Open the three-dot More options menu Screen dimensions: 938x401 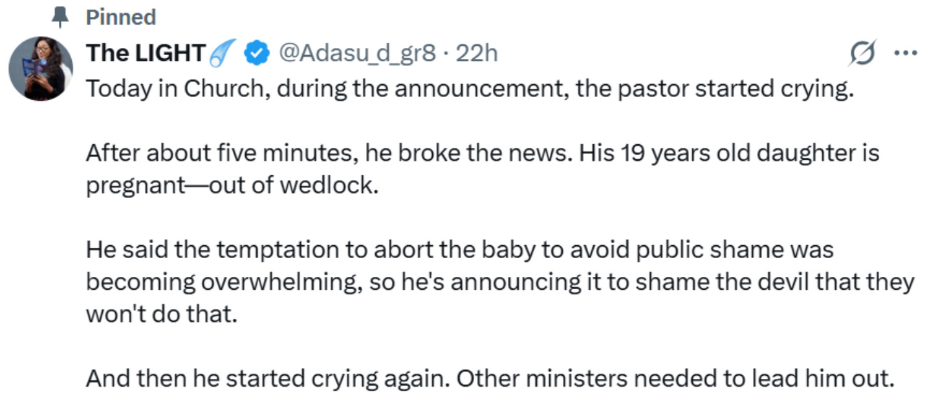tap(905, 54)
